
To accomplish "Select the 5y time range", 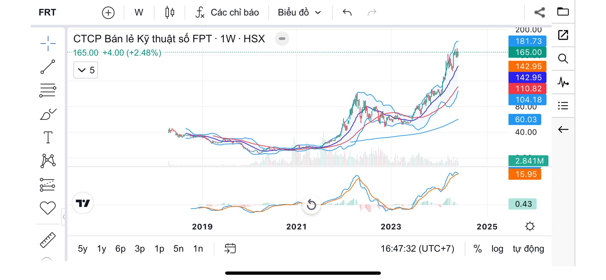I will pos(82,249).
